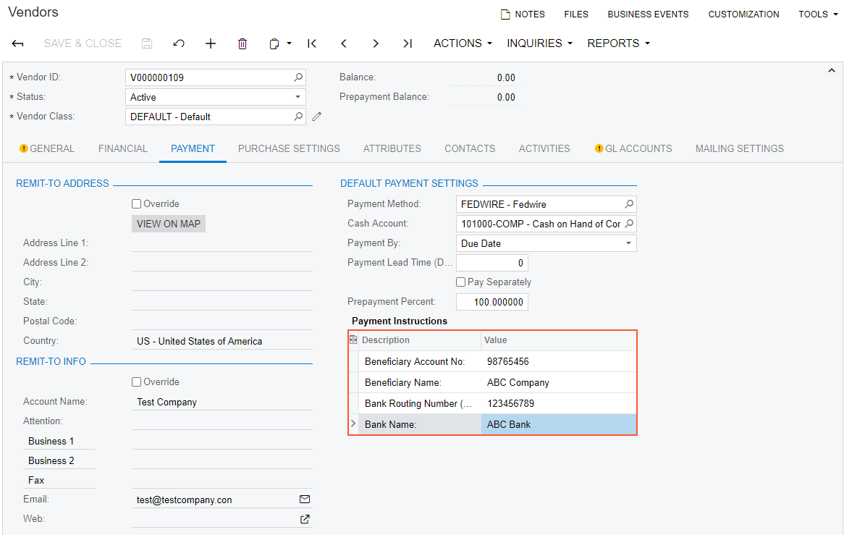The width and height of the screenshot is (844, 535).
Task: Open the Actions menu
Action: (463, 43)
